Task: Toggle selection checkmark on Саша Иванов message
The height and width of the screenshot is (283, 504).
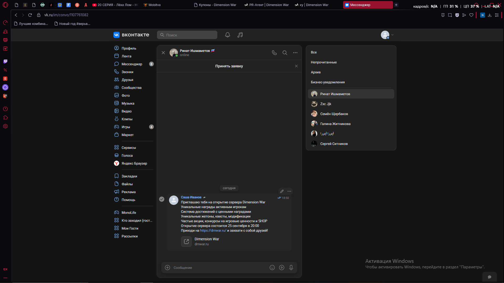Action: click(x=162, y=199)
